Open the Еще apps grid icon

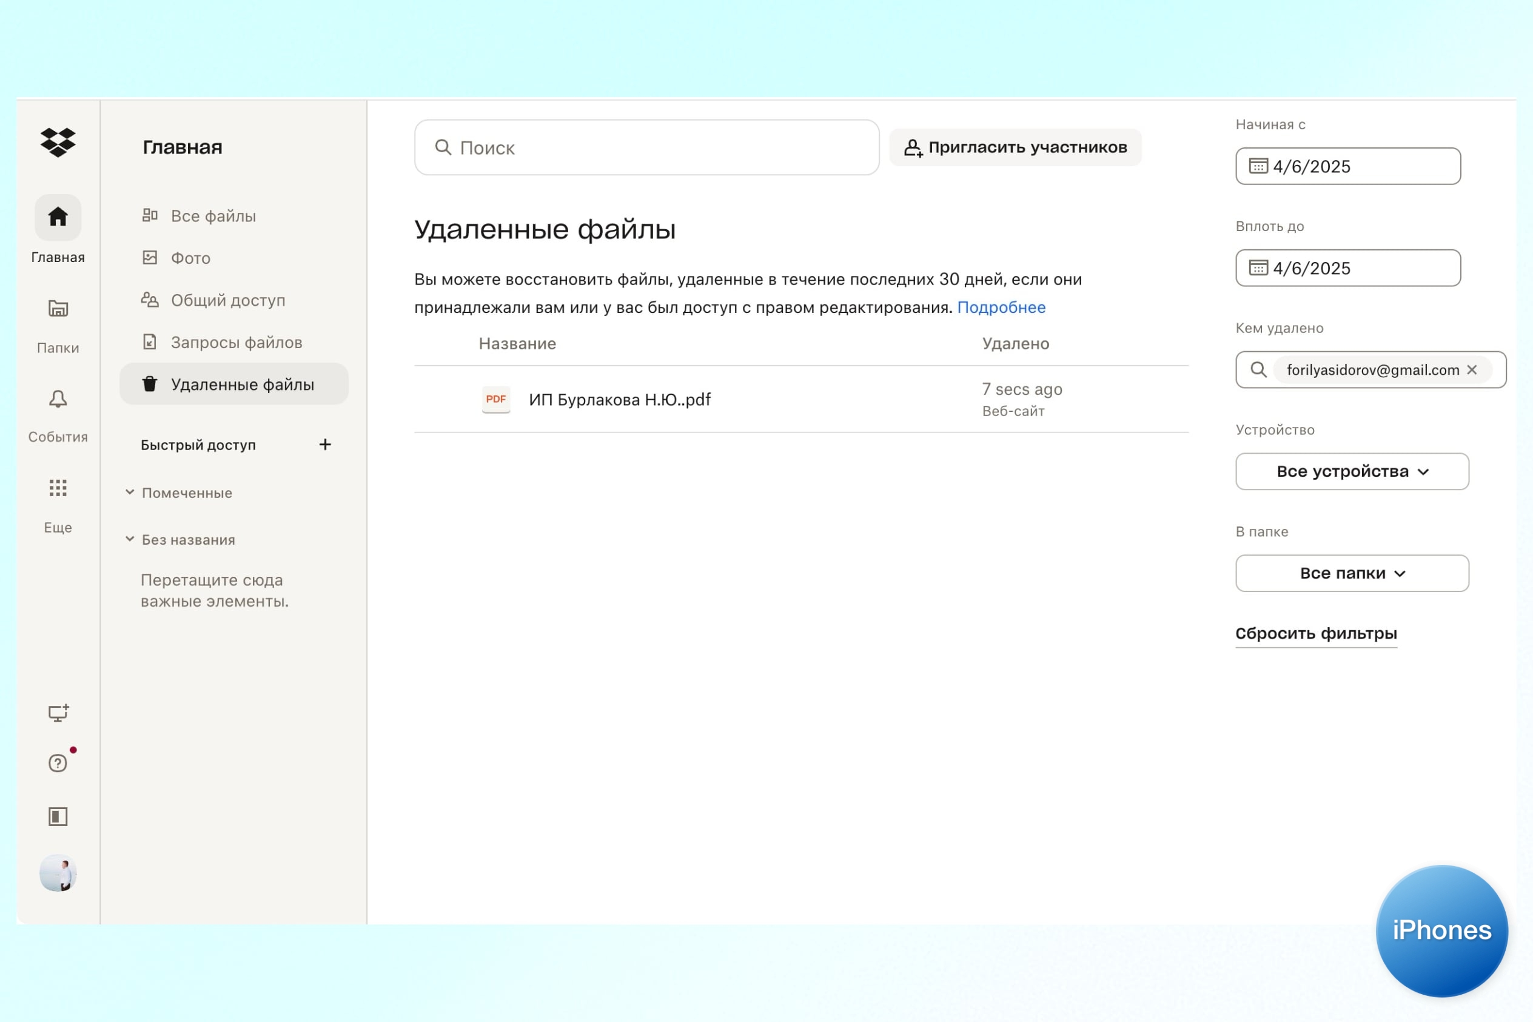[x=58, y=488]
